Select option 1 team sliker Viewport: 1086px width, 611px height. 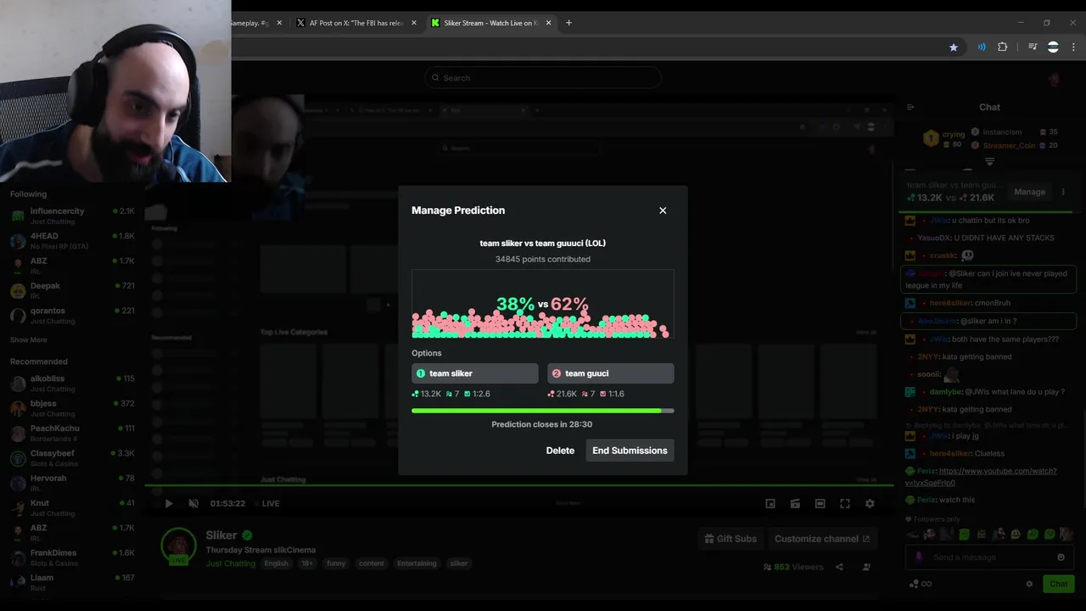[475, 373]
